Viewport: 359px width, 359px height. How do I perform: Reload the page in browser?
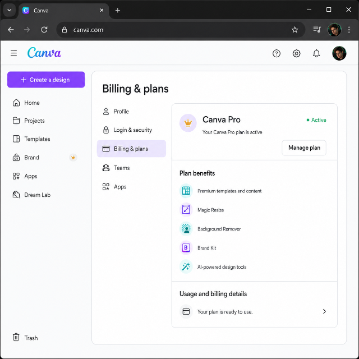pos(44,30)
